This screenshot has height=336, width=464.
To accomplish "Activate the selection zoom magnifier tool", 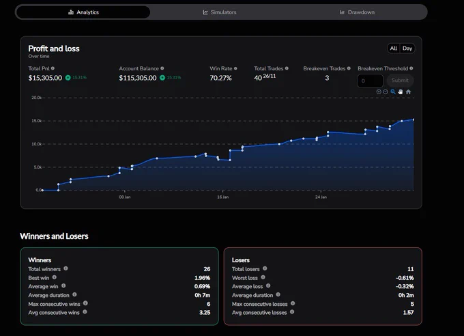I will click(x=393, y=92).
